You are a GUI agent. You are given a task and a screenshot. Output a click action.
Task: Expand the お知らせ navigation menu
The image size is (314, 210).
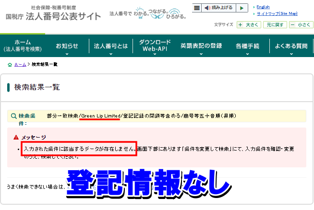tap(67, 46)
